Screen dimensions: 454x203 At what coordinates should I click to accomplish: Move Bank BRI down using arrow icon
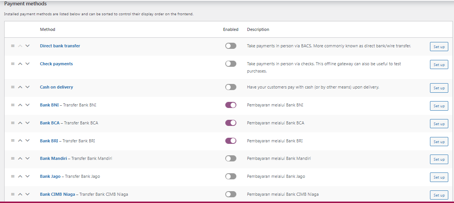click(27, 141)
